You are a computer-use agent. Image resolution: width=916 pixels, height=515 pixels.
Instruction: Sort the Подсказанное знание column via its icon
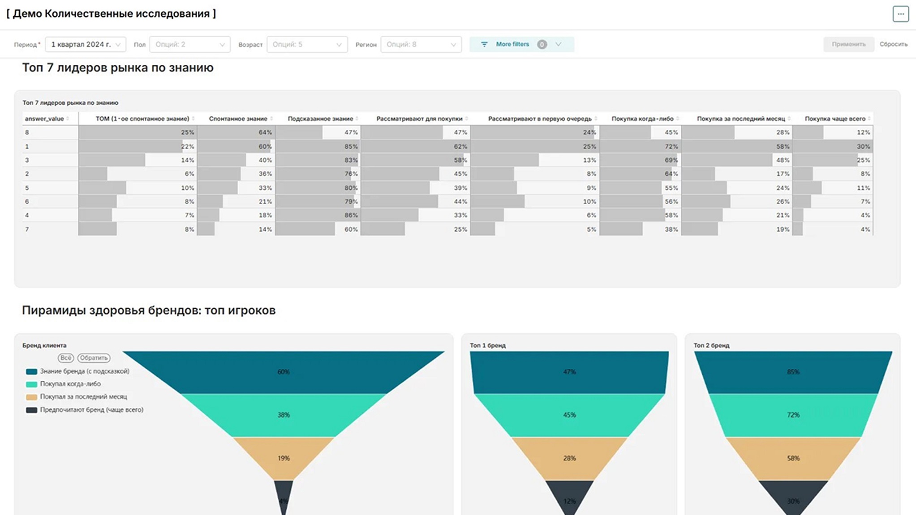[357, 119]
